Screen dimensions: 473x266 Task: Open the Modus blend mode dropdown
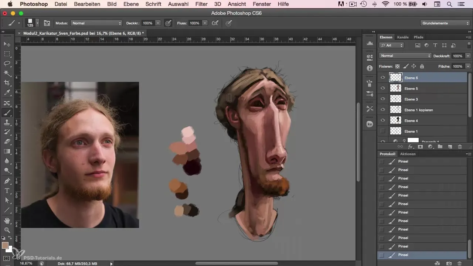click(x=96, y=23)
